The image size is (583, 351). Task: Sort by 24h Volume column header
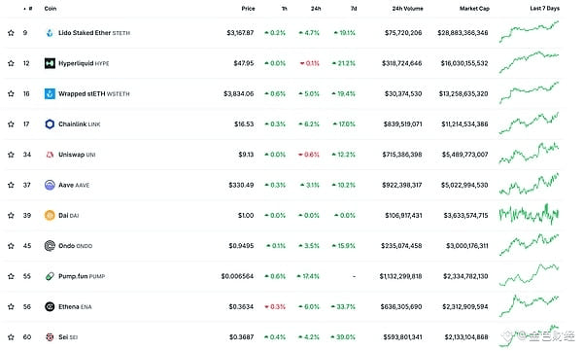pos(407,8)
